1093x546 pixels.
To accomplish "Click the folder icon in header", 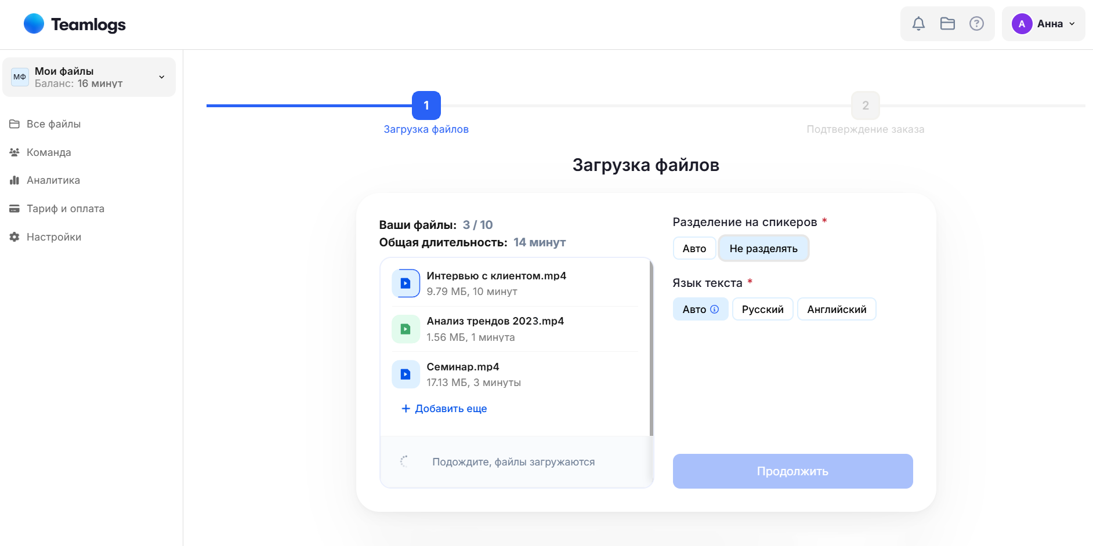I will tap(947, 24).
